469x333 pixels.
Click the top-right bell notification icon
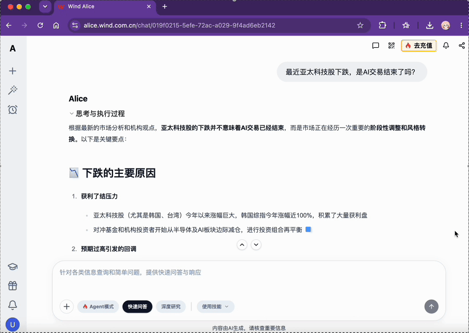(446, 46)
